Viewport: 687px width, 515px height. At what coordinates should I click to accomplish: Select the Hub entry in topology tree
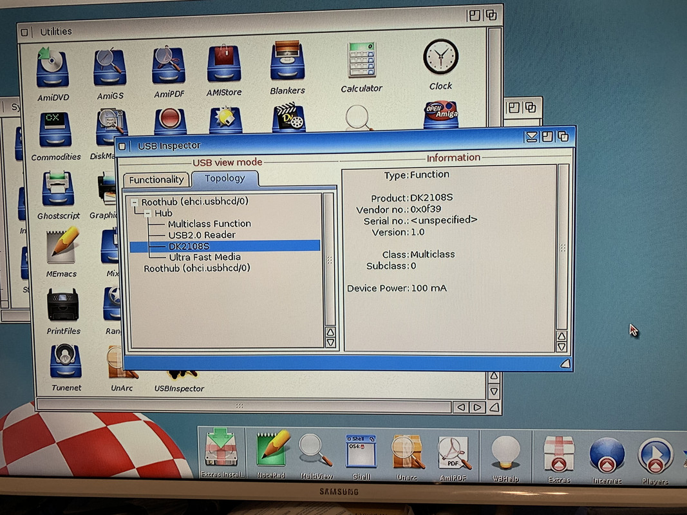click(163, 213)
